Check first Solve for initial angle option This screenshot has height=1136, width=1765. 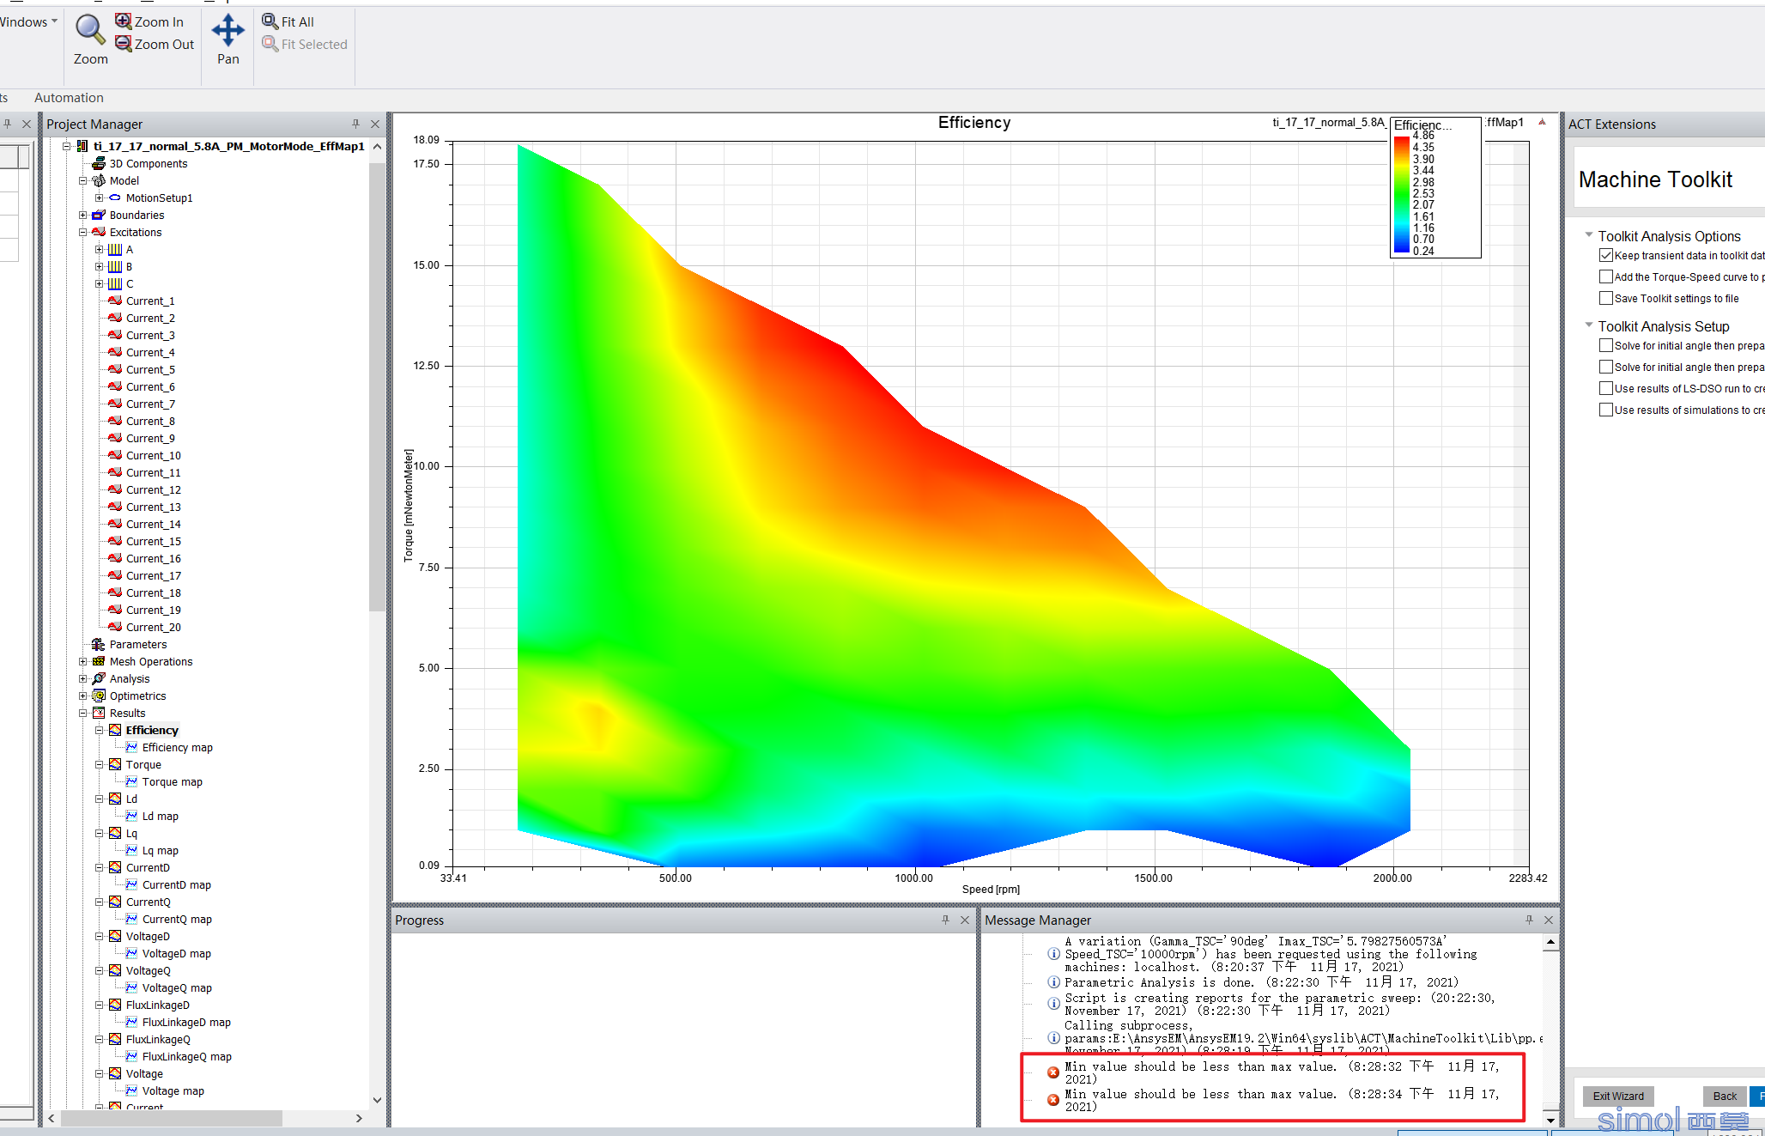1606,345
